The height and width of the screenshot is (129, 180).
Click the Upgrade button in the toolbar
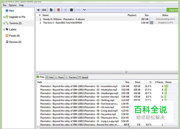[x=172, y=10]
